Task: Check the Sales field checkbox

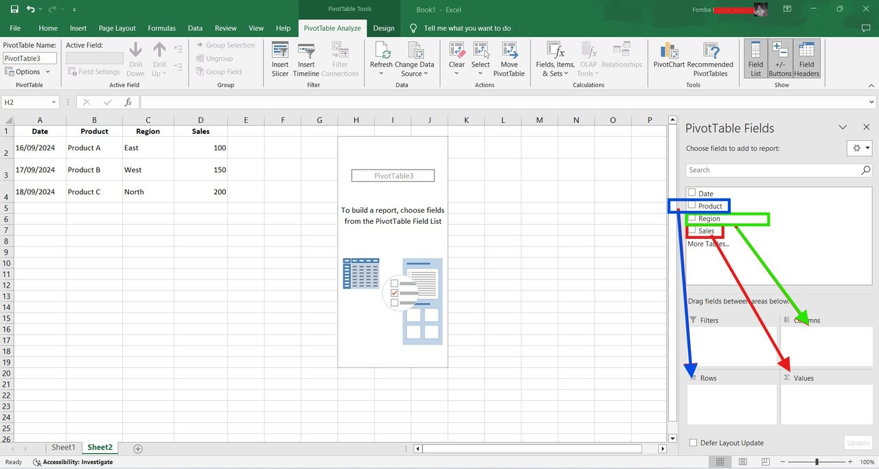Action: [x=692, y=231]
